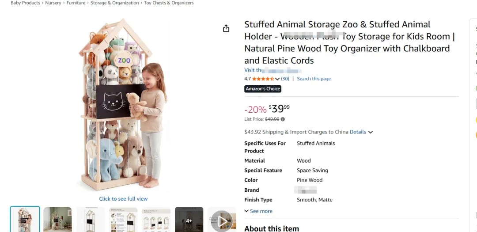477x232 pixels.
Task: Click the Search this page link
Action: [314, 79]
